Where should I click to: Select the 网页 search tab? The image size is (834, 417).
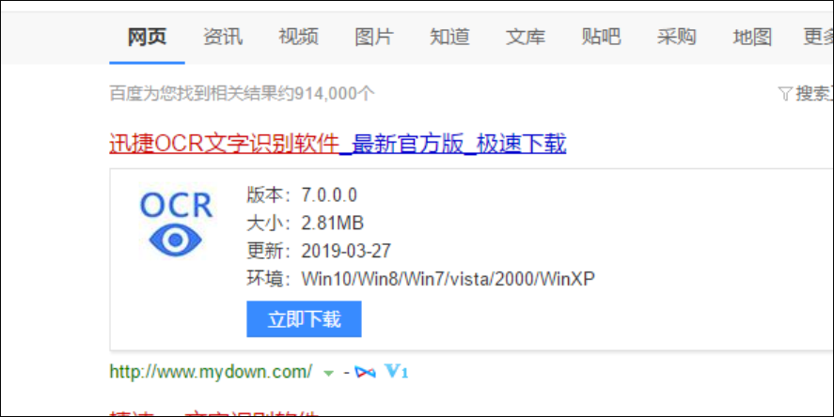tap(147, 37)
